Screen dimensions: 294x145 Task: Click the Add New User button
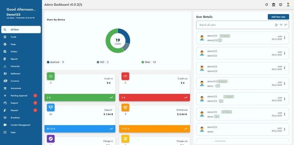pyautogui.click(x=278, y=17)
